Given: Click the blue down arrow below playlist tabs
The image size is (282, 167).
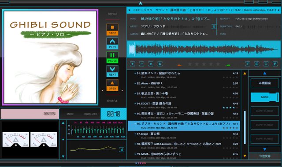Looking at the screenshot, I should pos(265,149).
